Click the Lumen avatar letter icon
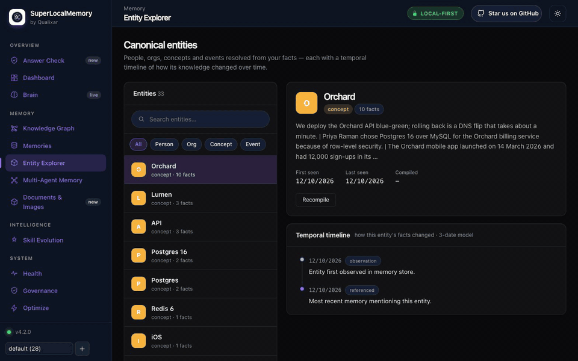 coord(138,198)
